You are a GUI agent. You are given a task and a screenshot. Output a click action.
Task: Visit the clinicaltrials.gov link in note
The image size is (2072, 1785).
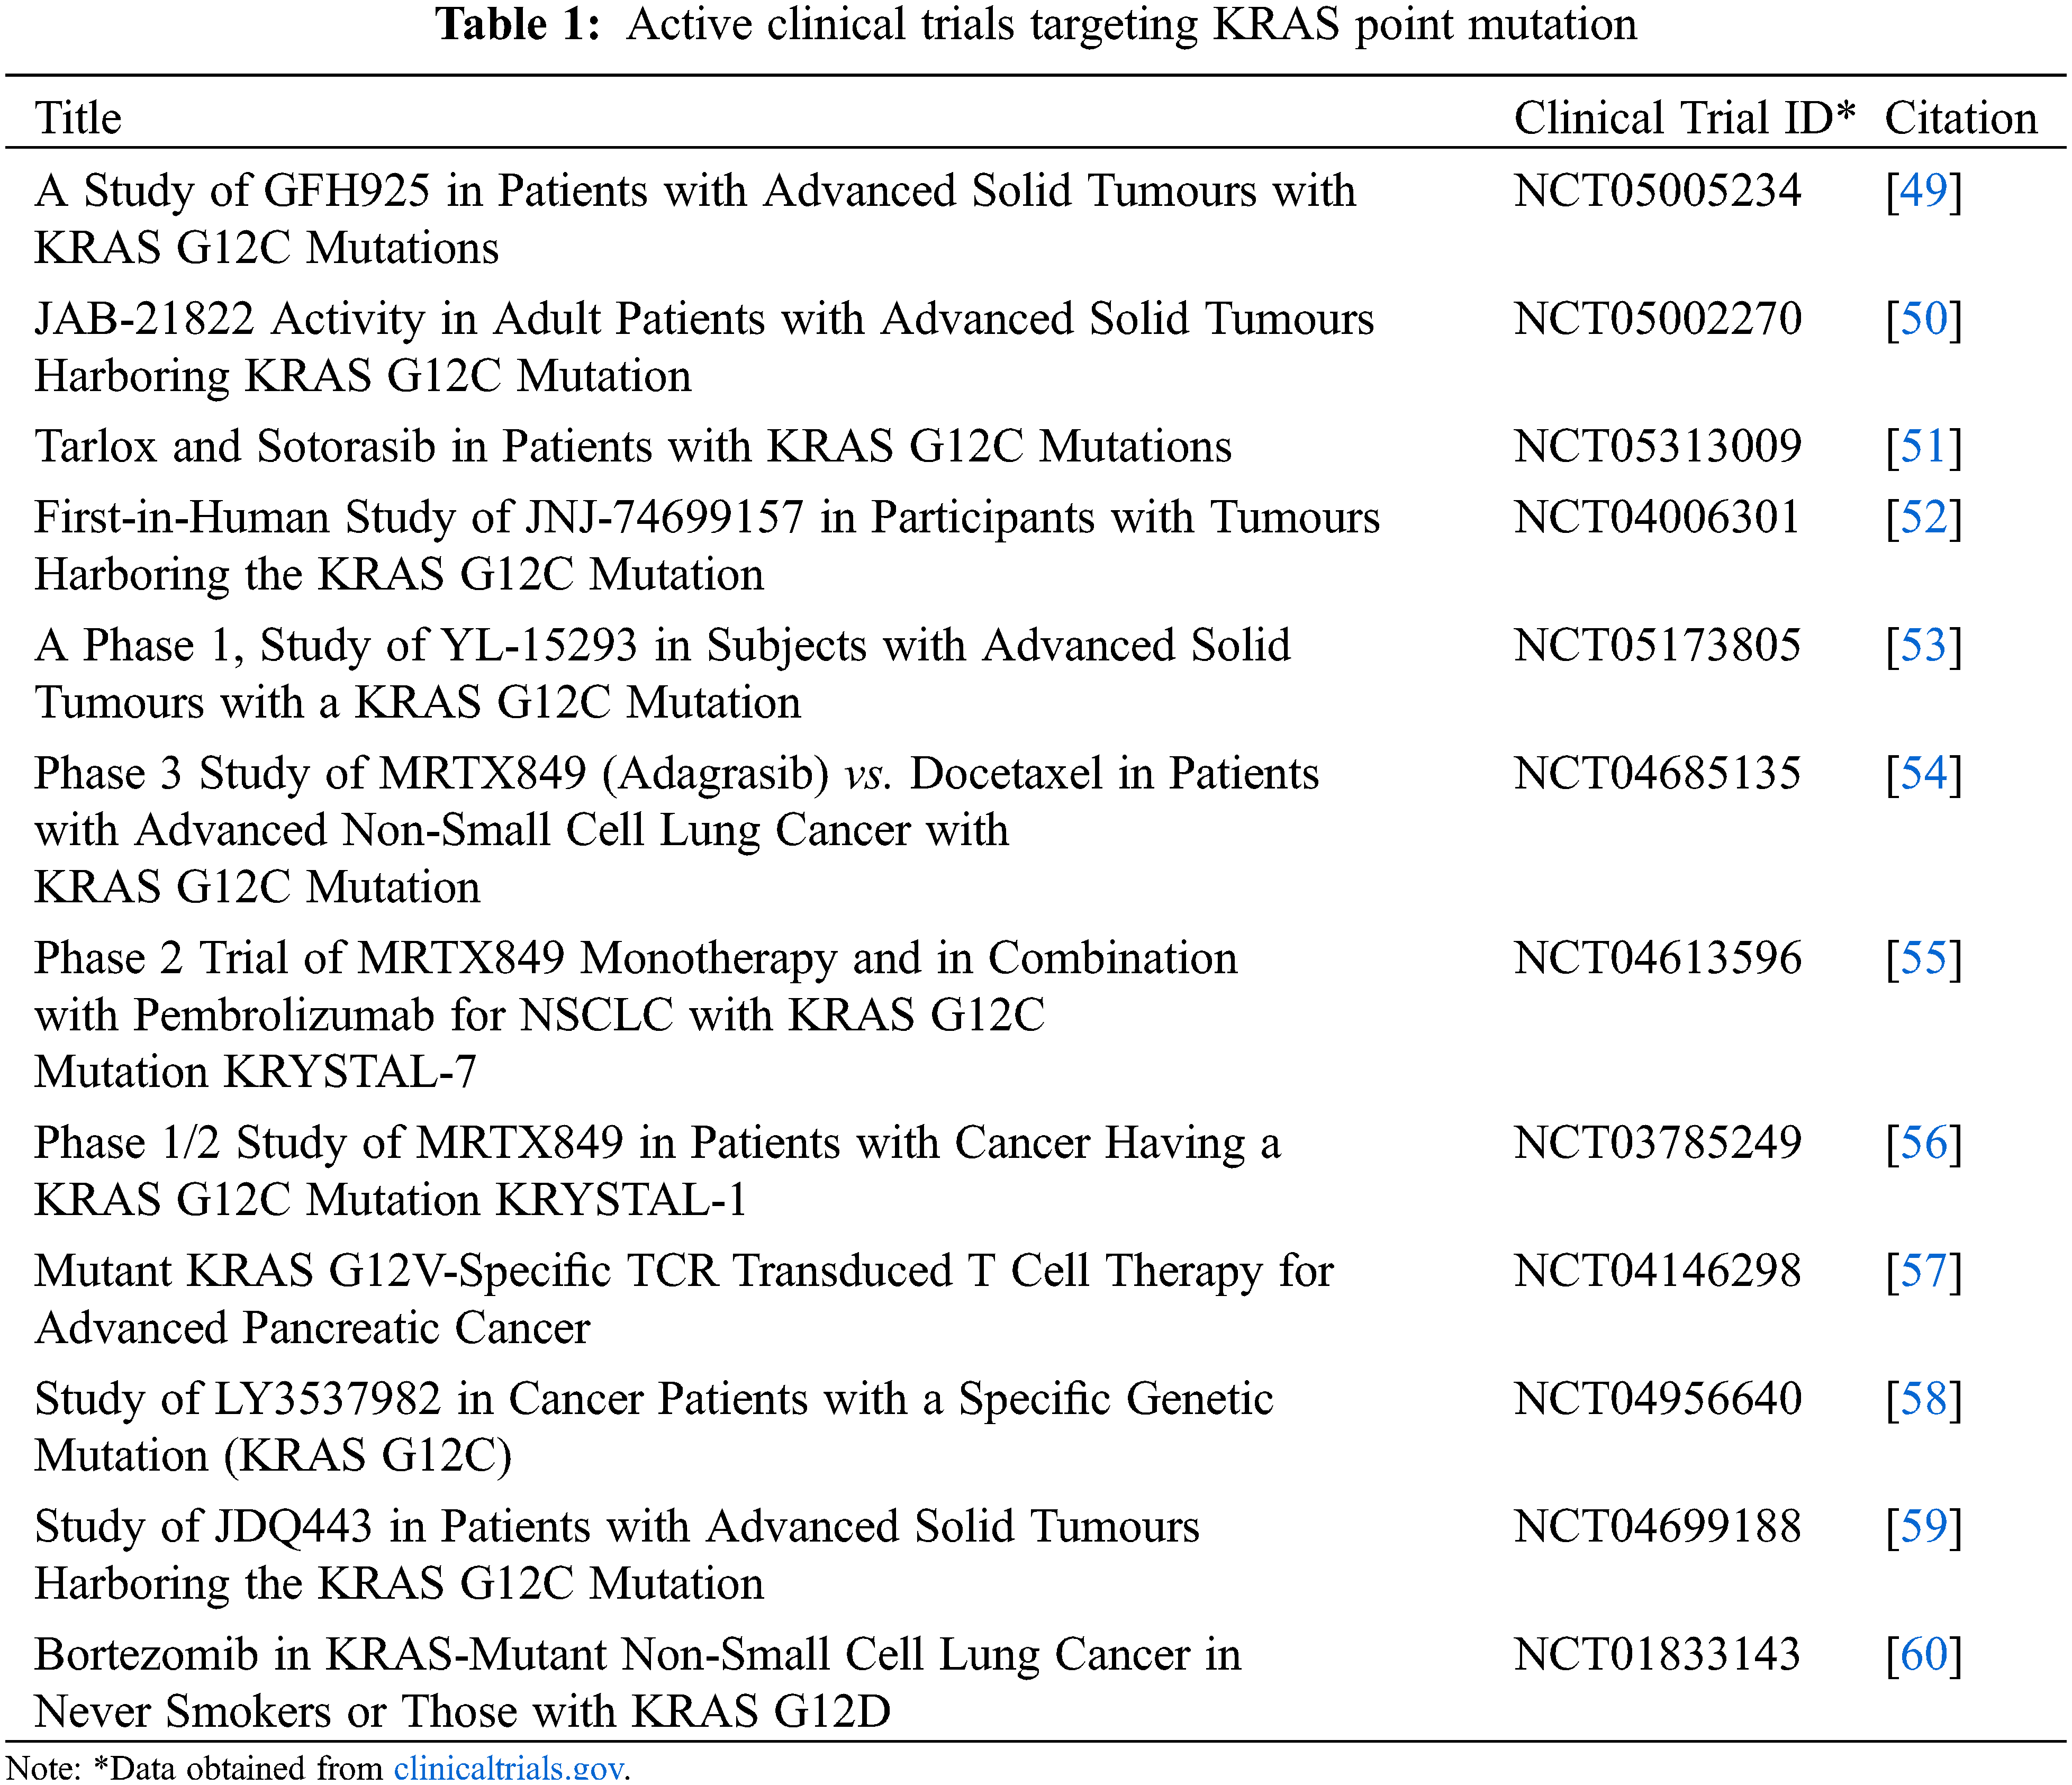click(x=509, y=1767)
